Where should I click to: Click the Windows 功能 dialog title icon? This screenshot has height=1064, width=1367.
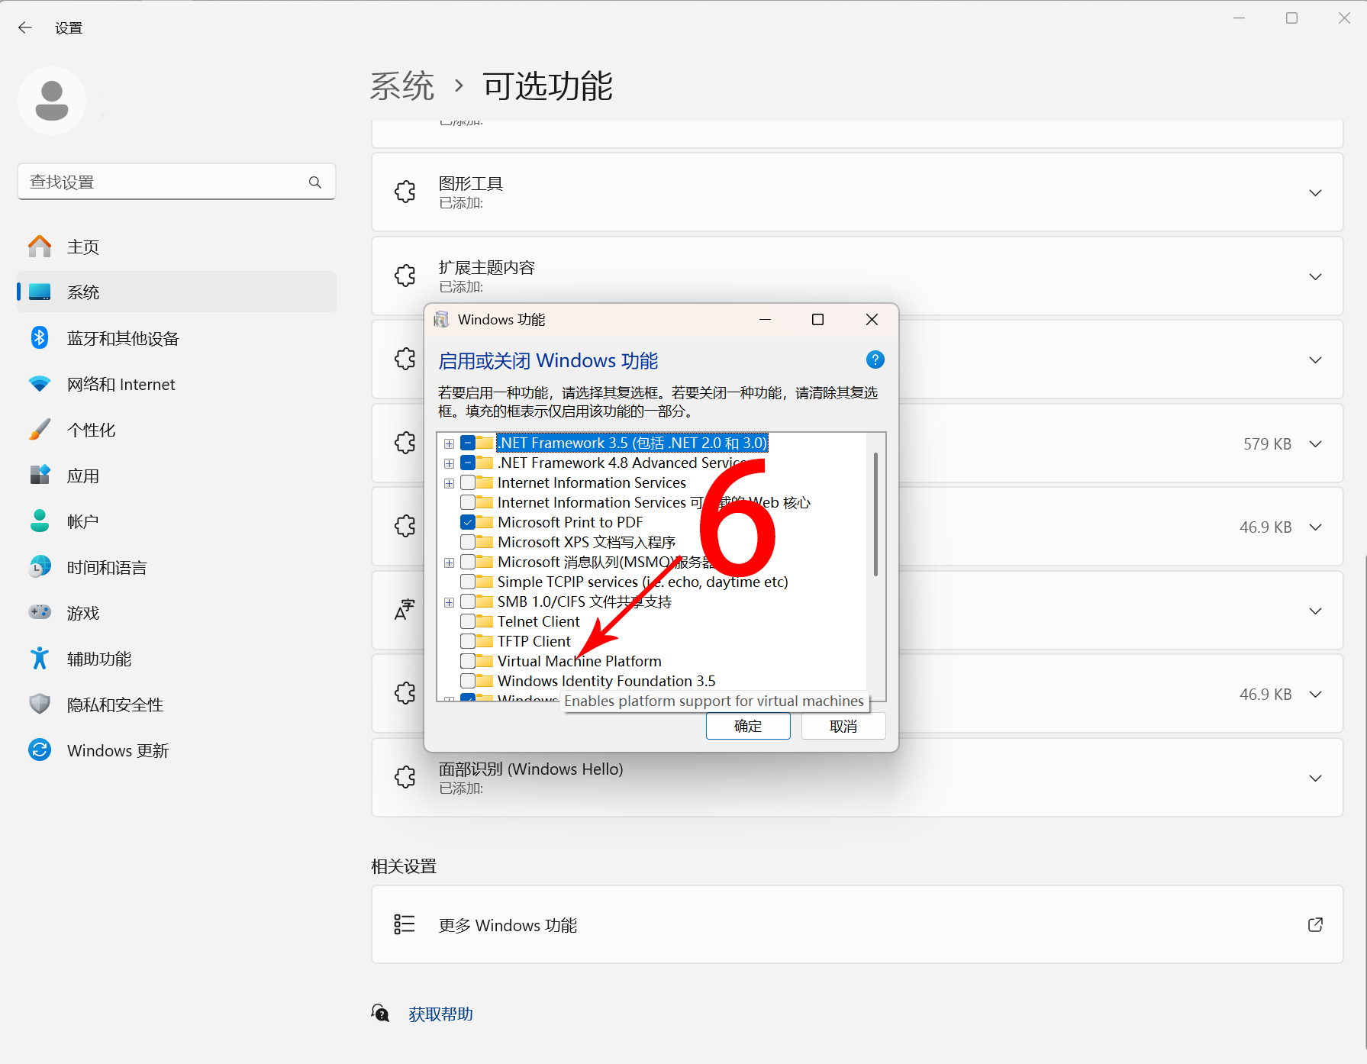(x=441, y=319)
